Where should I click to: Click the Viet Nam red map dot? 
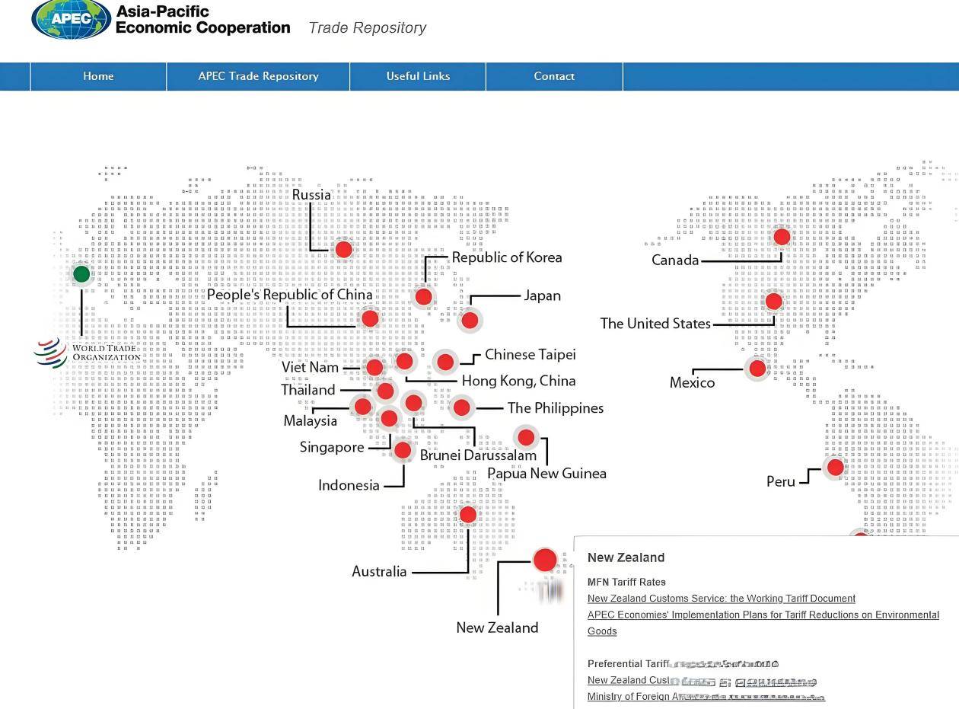point(374,368)
